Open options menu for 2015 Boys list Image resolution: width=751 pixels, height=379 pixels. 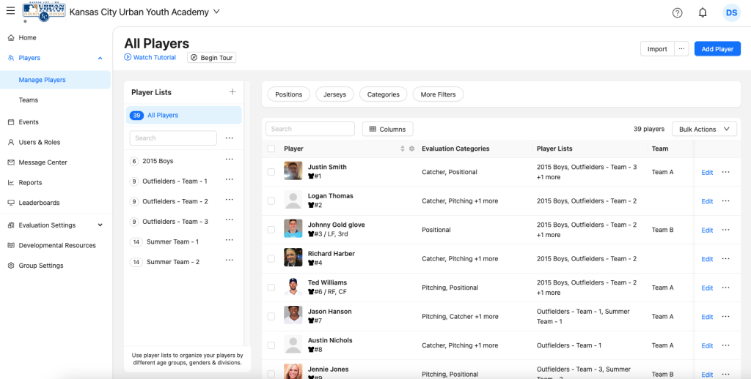(x=230, y=160)
